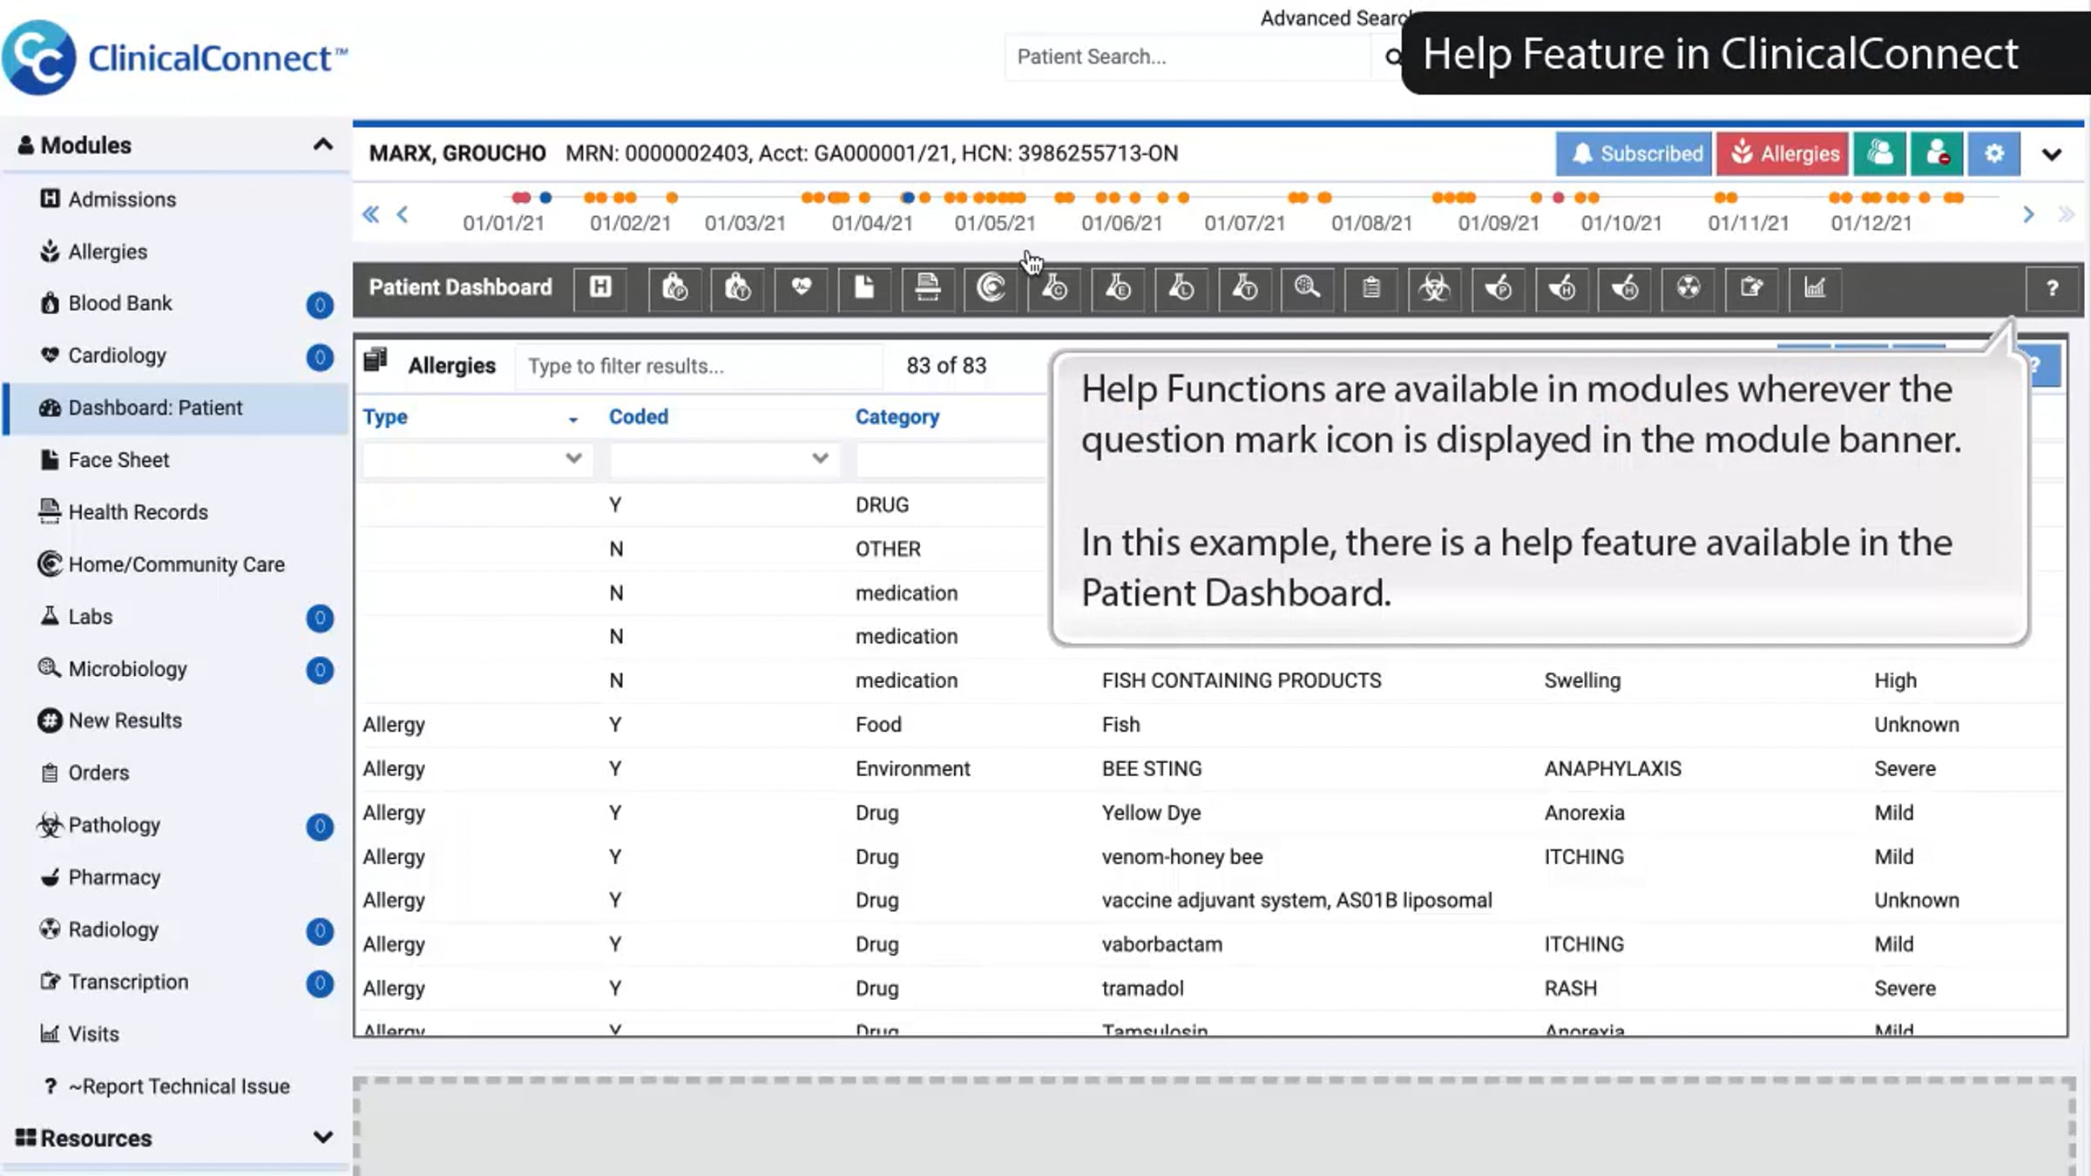2091x1176 pixels.
Task: Click Labs flask icon with C badge
Action: [x=1054, y=287]
